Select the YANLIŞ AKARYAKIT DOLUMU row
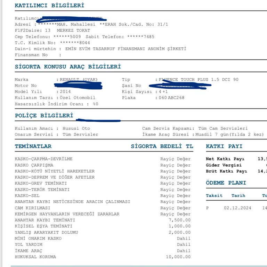 (x=103, y=232)
